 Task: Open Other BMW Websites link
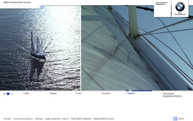click(81, 119)
